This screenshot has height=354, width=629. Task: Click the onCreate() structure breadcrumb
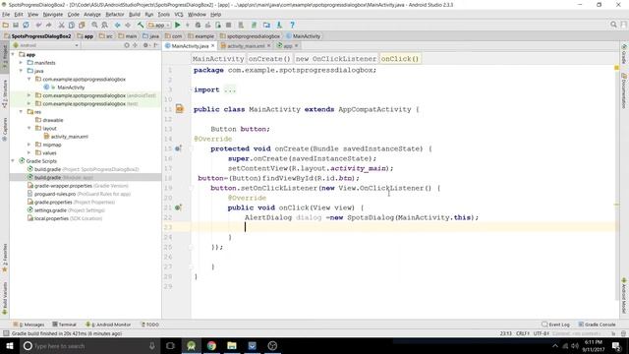269,59
